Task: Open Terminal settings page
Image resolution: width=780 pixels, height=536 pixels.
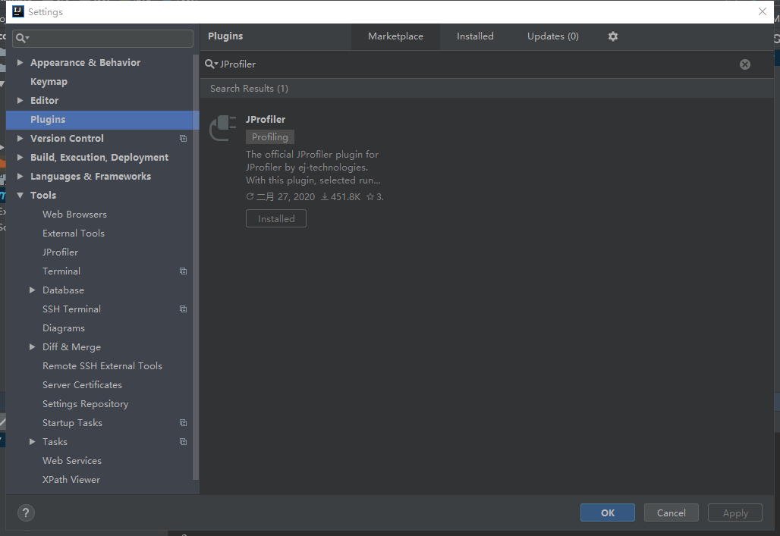Action: click(x=61, y=271)
